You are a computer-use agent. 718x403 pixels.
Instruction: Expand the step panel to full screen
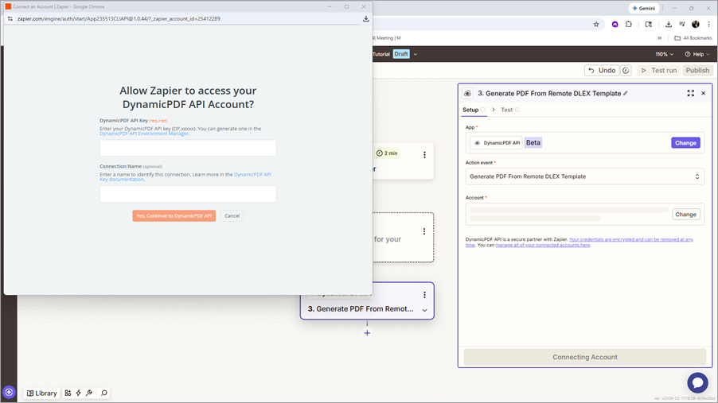click(690, 94)
